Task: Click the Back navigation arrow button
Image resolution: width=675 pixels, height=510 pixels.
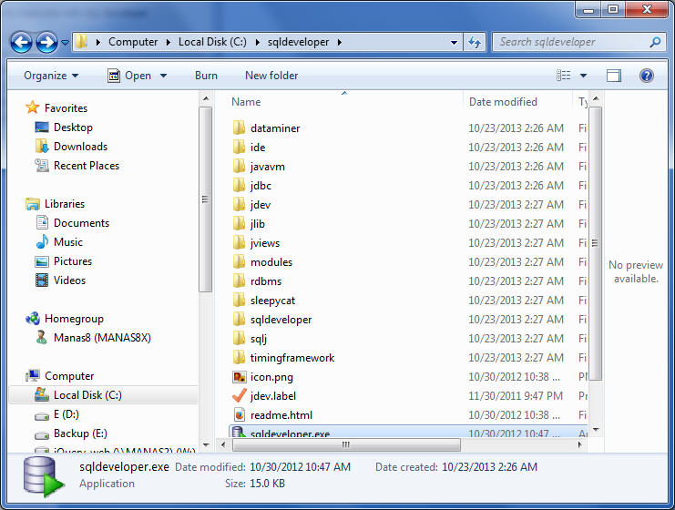Action: click(x=22, y=42)
